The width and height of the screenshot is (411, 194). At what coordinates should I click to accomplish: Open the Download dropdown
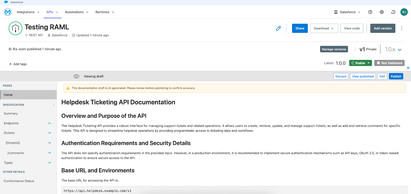click(324, 28)
